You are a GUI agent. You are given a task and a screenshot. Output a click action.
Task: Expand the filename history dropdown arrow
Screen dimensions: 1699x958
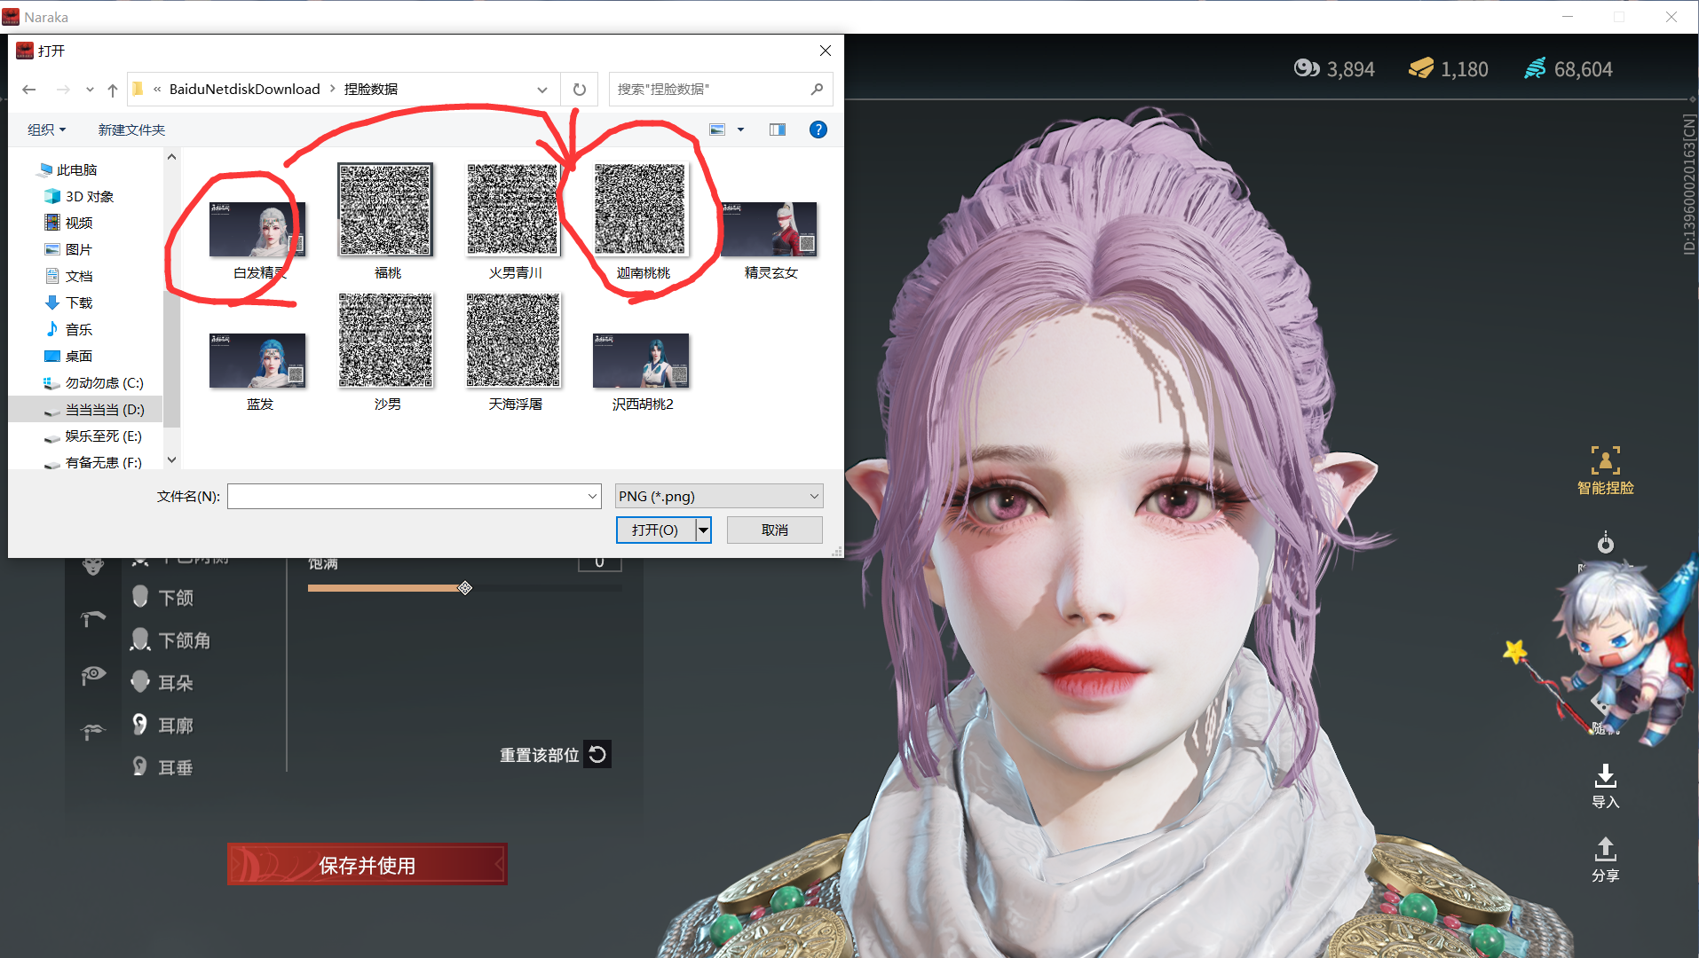click(593, 496)
